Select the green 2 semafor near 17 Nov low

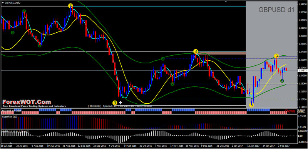tap(172, 84)
